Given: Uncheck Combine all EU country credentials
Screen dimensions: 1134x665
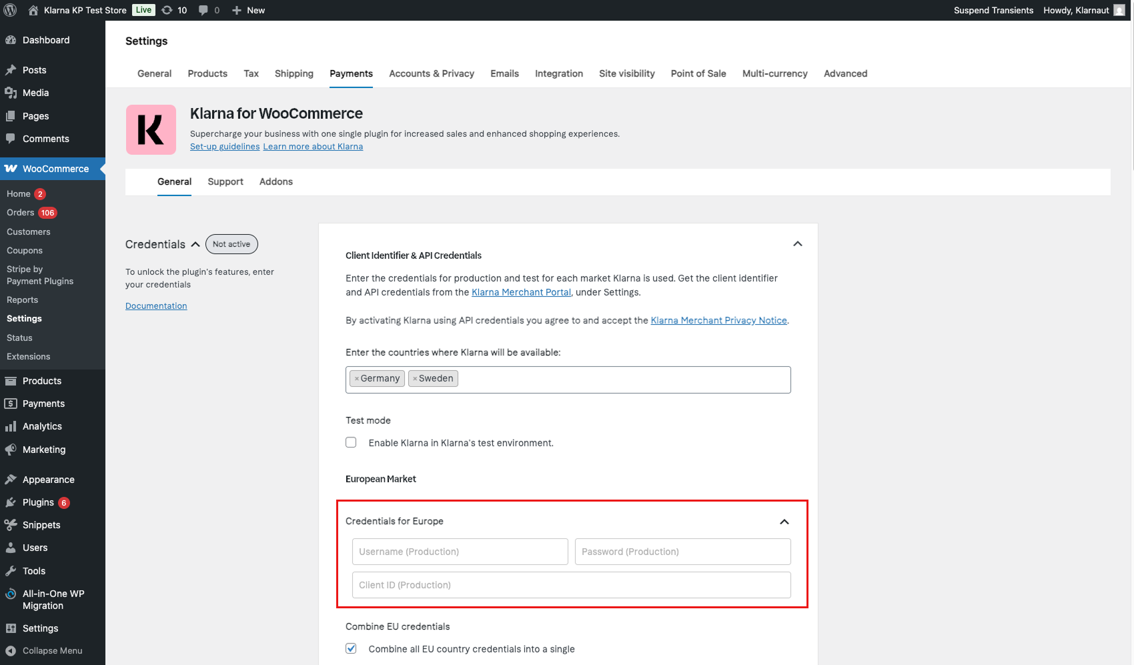Looking at the screenshot, I should pos(351,648).
